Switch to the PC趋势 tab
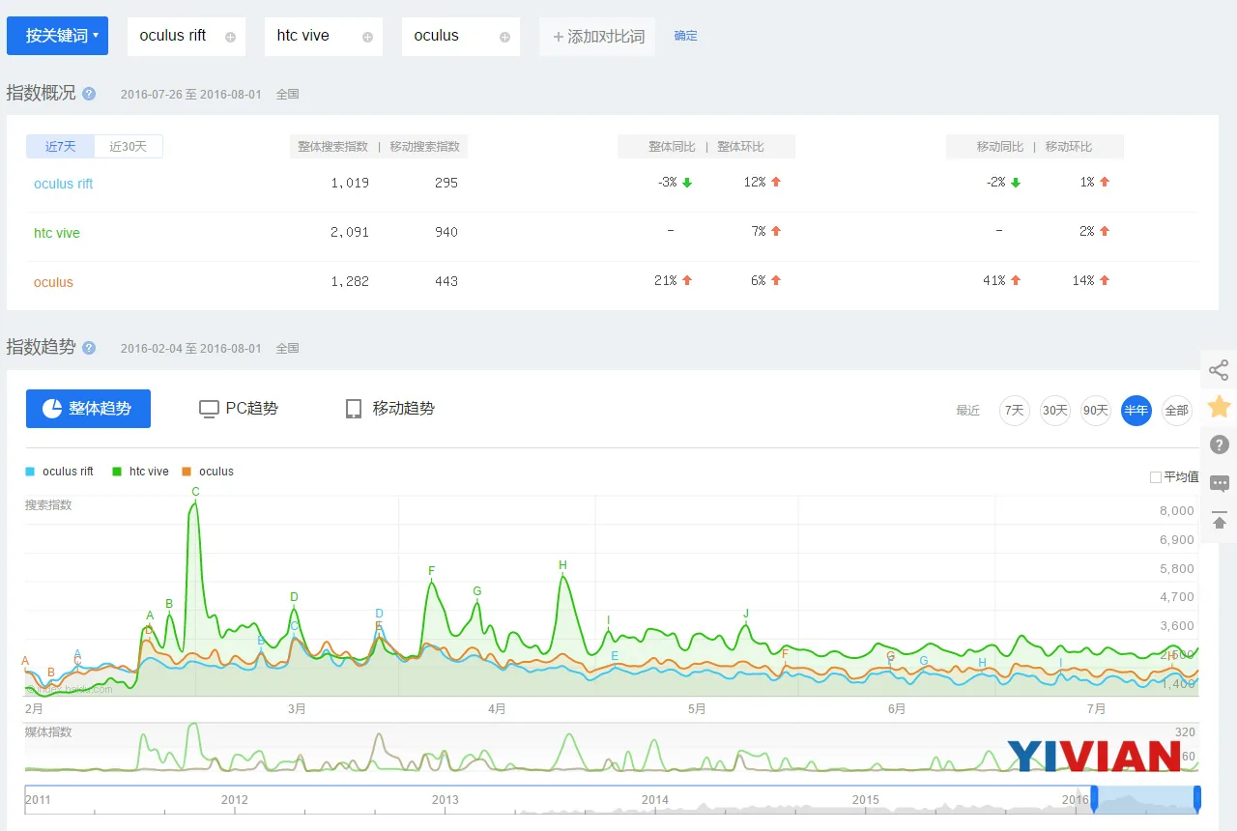Screen dimensions: 1237x831 239,409
